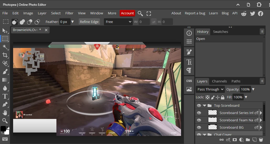Image resolution: width=270 pixels, height=144 pixels.
Task: Open the Opacity slider arrow
Action: (253, 89)
